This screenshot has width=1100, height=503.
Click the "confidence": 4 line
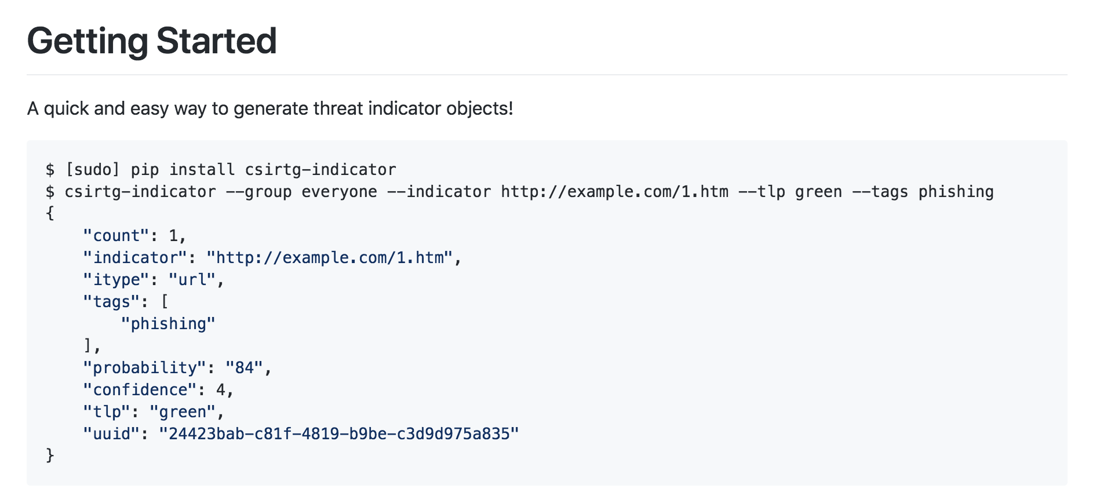tap(158, 390)
